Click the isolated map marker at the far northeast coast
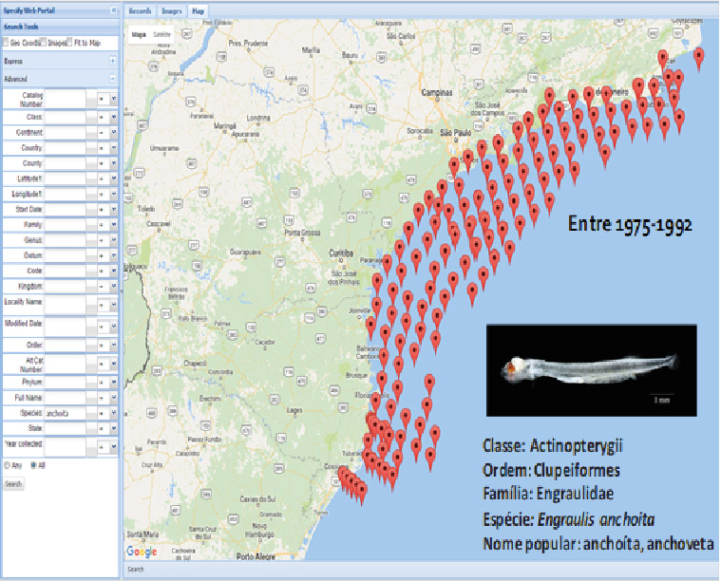Viewport: 721px width, 581px height. (698, 58)
